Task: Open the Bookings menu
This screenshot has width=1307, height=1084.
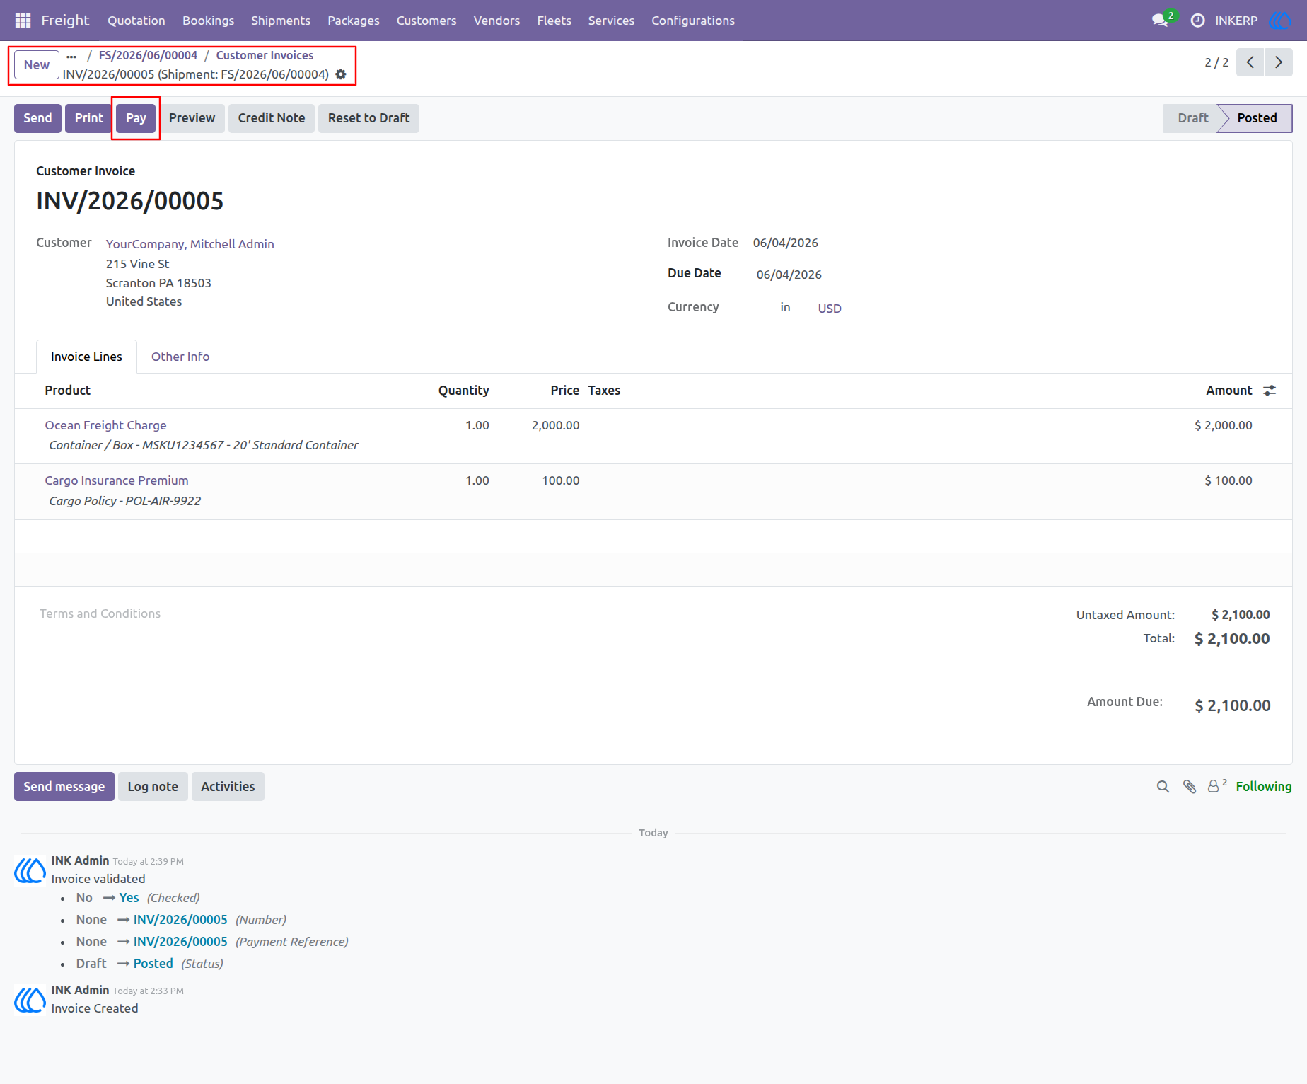Action: (x=208, y=21)
